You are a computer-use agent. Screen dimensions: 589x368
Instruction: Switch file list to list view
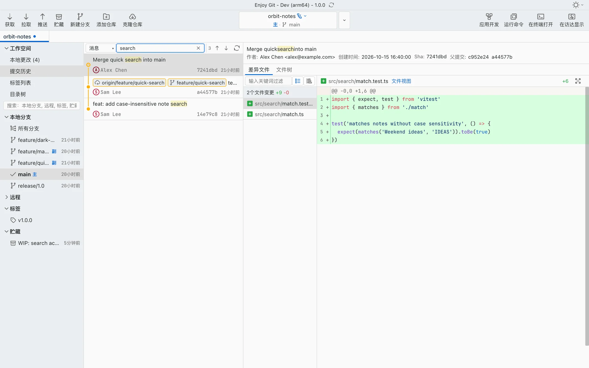[x=297, y=81]
